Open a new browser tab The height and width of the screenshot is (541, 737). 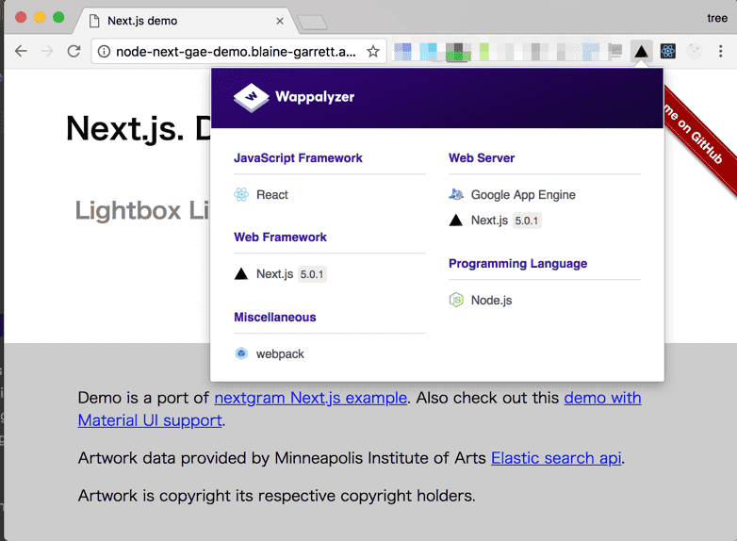(x=312, y=22)
